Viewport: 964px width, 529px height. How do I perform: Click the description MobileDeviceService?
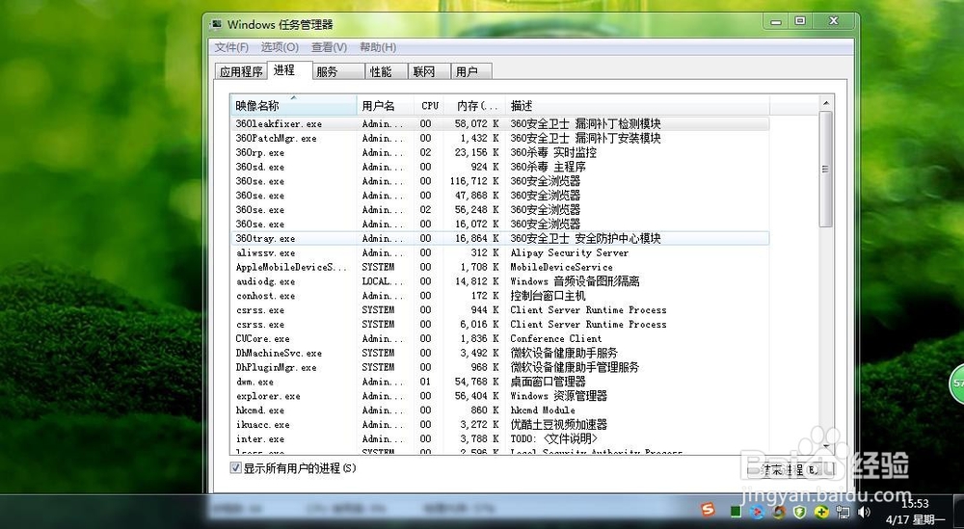(561, 267)
